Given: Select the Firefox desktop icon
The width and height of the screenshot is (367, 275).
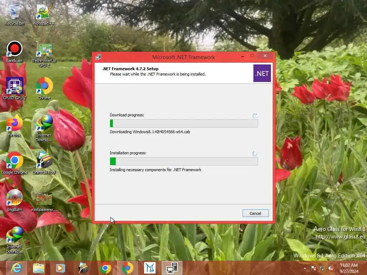Looking at the screenshot, I should 14,126.
